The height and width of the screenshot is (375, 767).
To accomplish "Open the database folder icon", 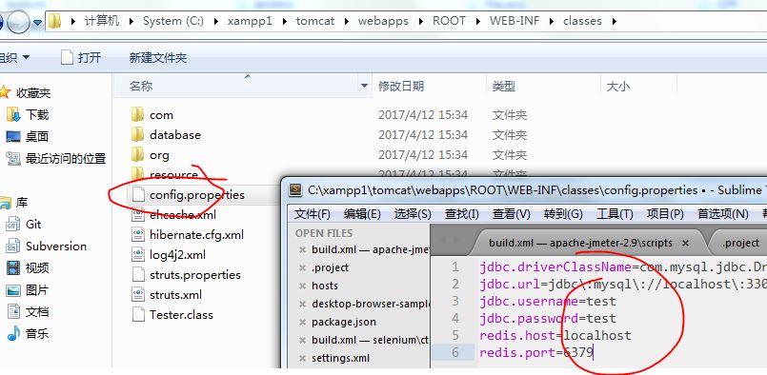I will tap(138, 134).
